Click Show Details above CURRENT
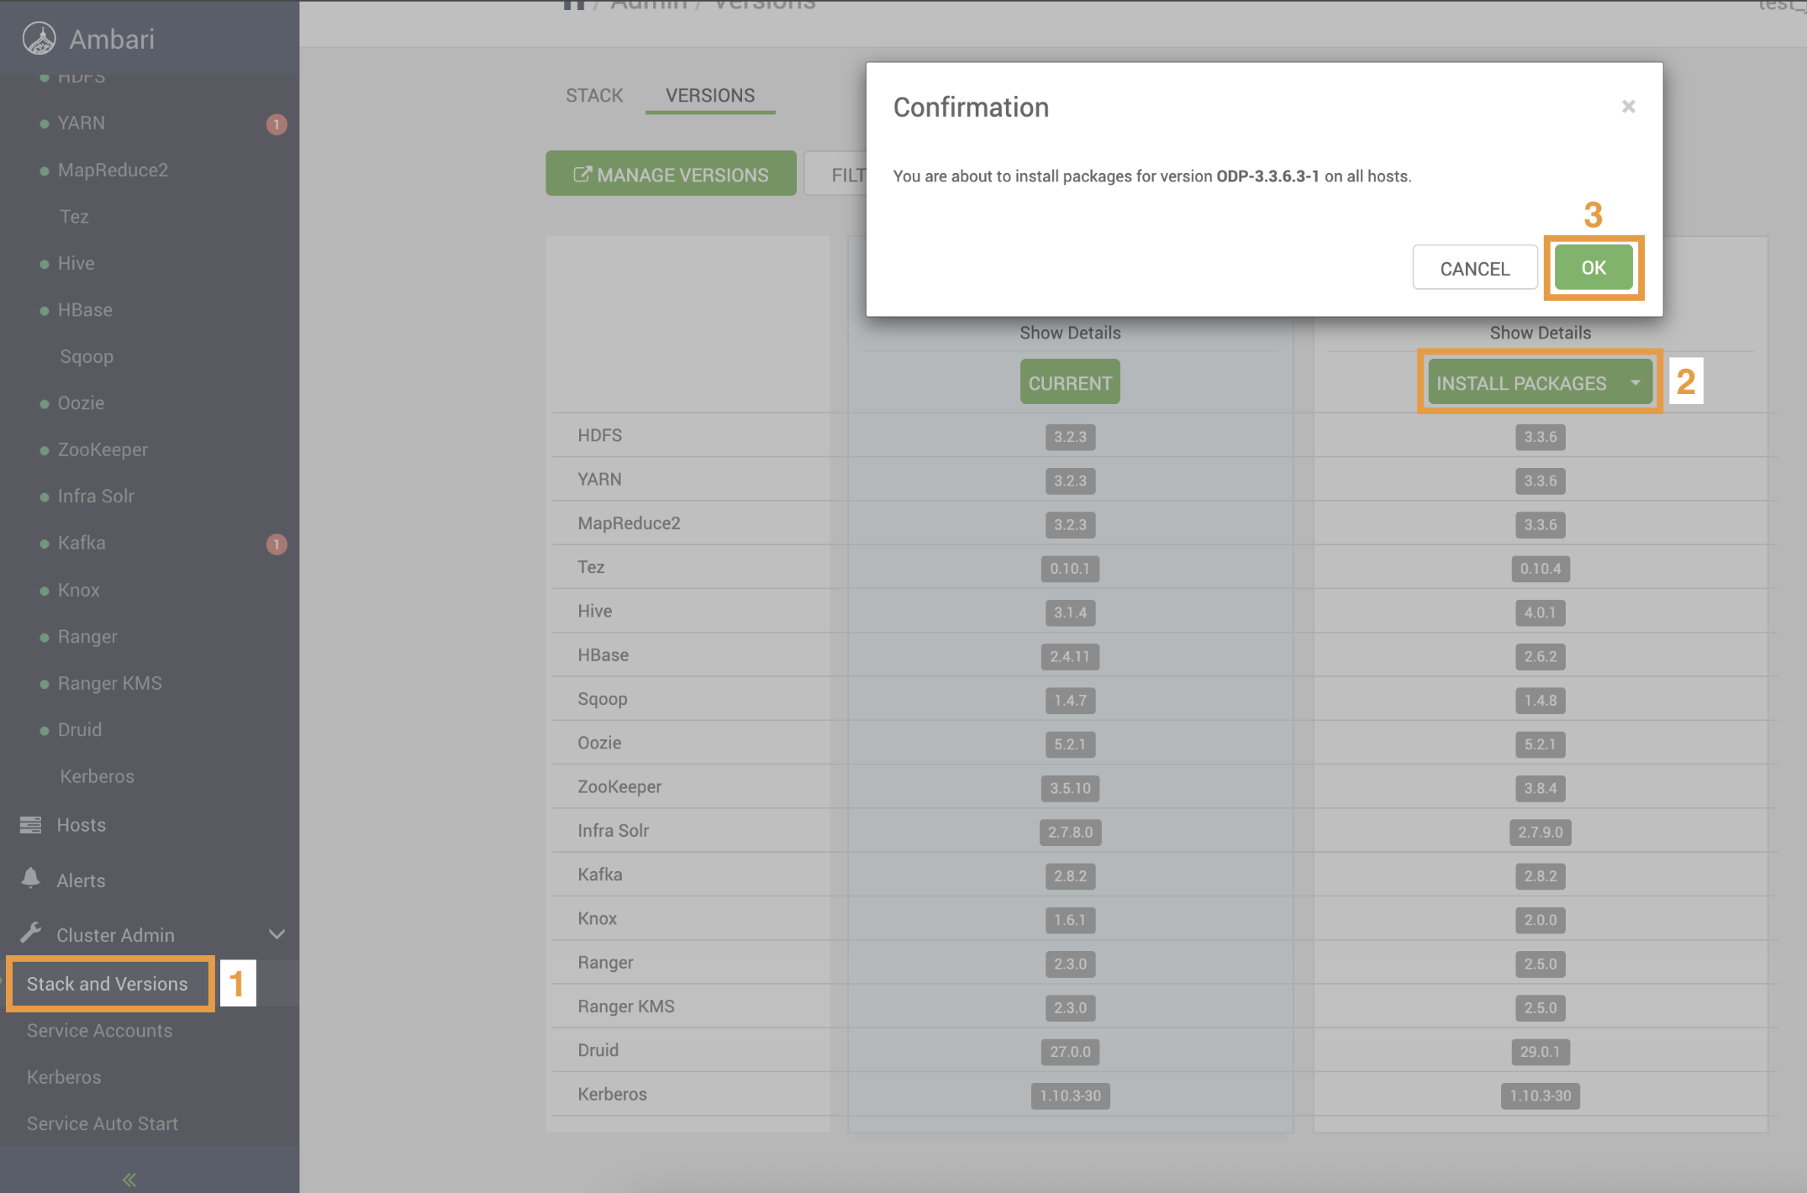Viewport: 1807px width, 1193px height. [x=1070, y=333]
